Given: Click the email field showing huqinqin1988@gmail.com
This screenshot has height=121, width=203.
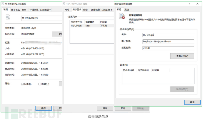Looking at the screenshot, I should tap(168, 42).
